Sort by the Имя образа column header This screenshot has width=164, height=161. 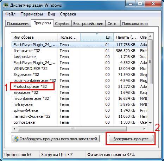click(x=34, y=37)
